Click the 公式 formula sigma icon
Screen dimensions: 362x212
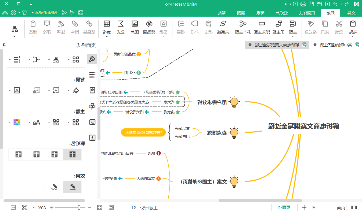[121, 24]
